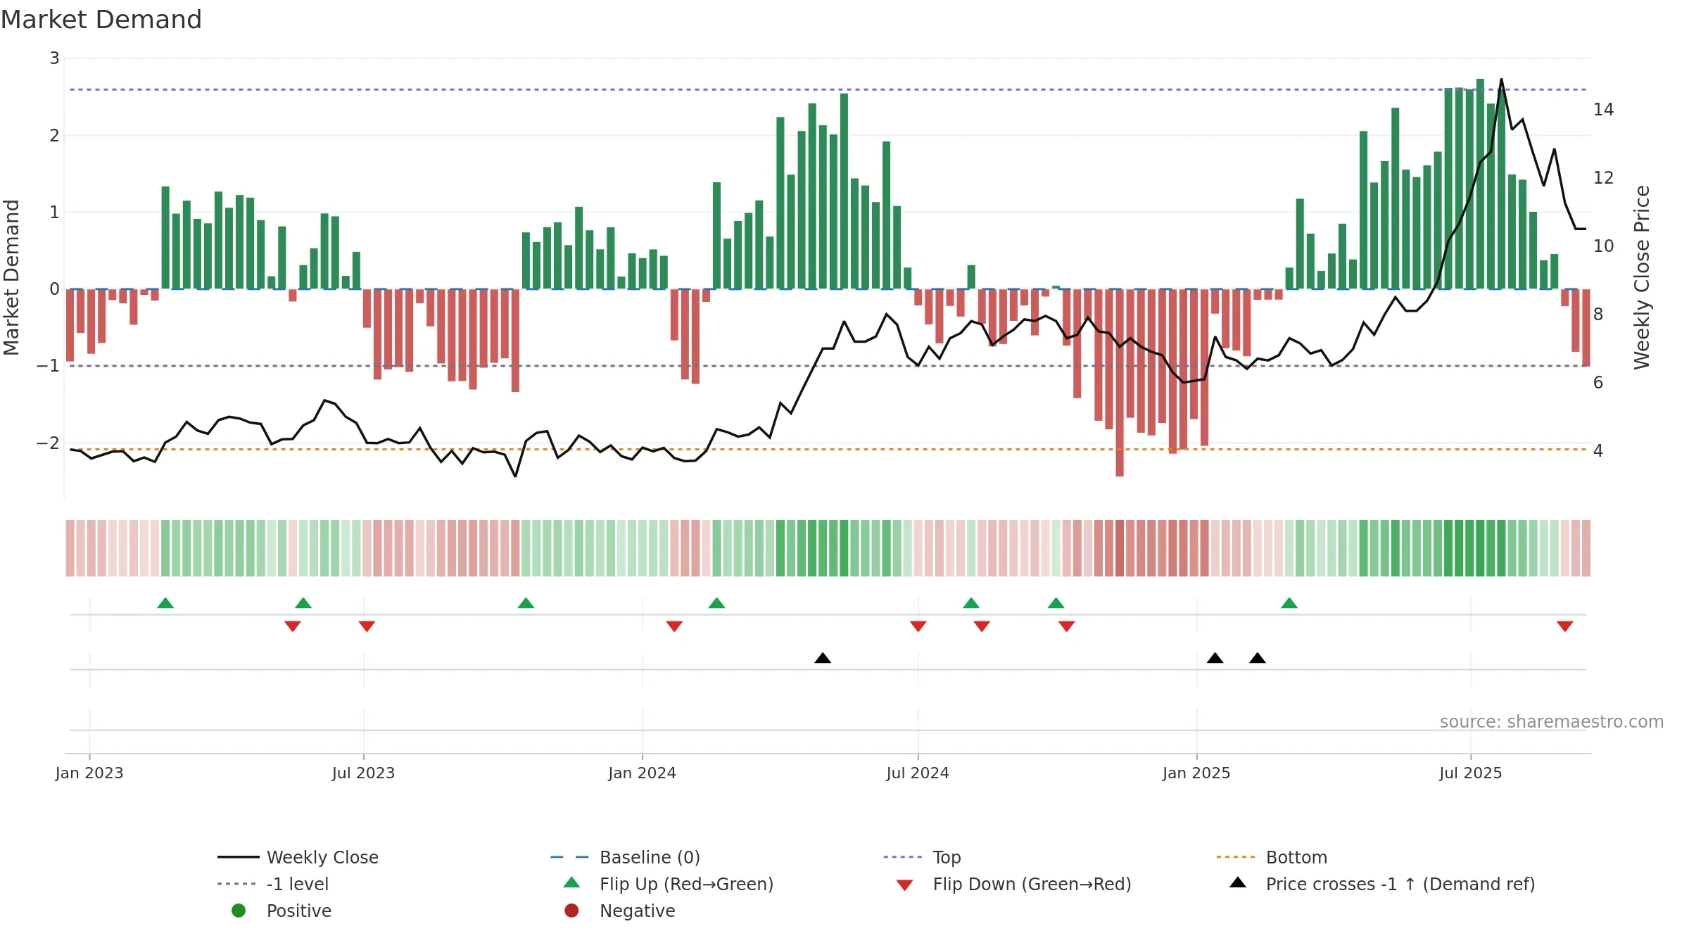Click the orange dotted Bottom threshold line
Image resolution: width=1689 pixels, height=950 pixels.
828,449
